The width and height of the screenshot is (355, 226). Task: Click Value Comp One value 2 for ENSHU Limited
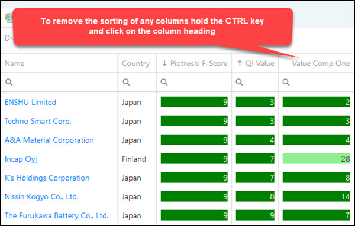[317, 102]
